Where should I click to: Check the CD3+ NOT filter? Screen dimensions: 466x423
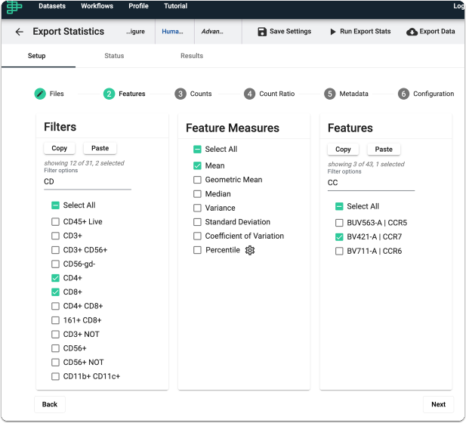pos(55,335)
